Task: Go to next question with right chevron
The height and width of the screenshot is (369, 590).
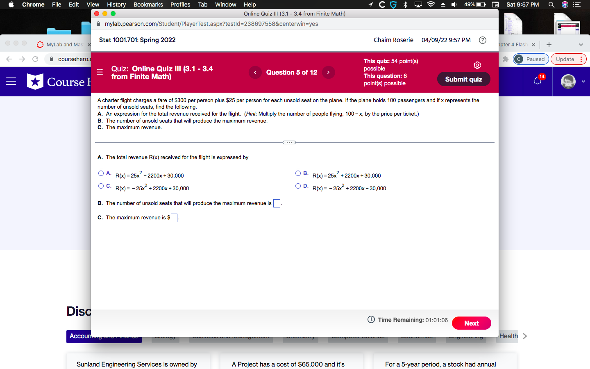Action: [328, 72]
